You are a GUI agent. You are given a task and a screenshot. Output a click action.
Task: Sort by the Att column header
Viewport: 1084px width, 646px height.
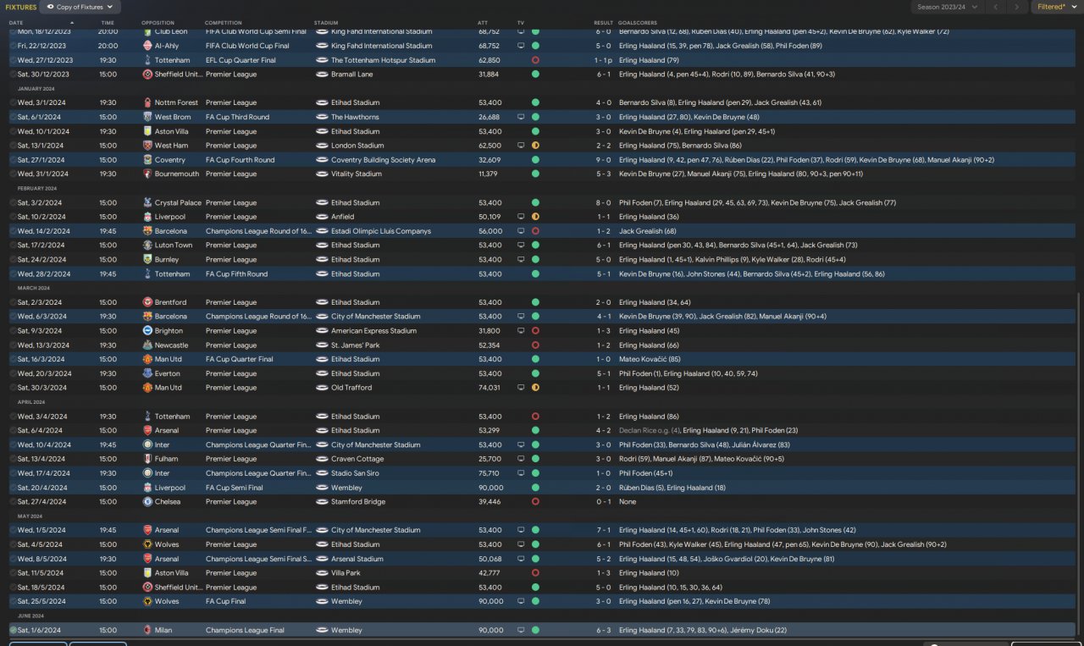[483, 22]
